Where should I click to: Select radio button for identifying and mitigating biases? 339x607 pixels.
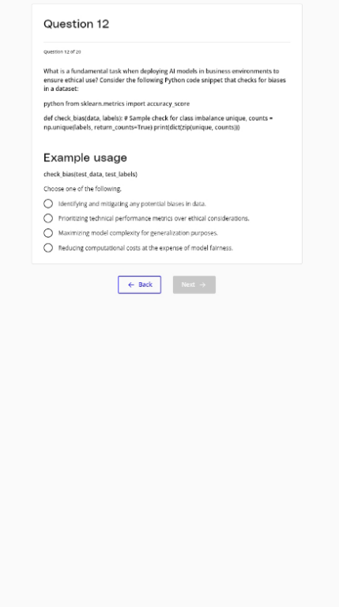pos(48,204)
